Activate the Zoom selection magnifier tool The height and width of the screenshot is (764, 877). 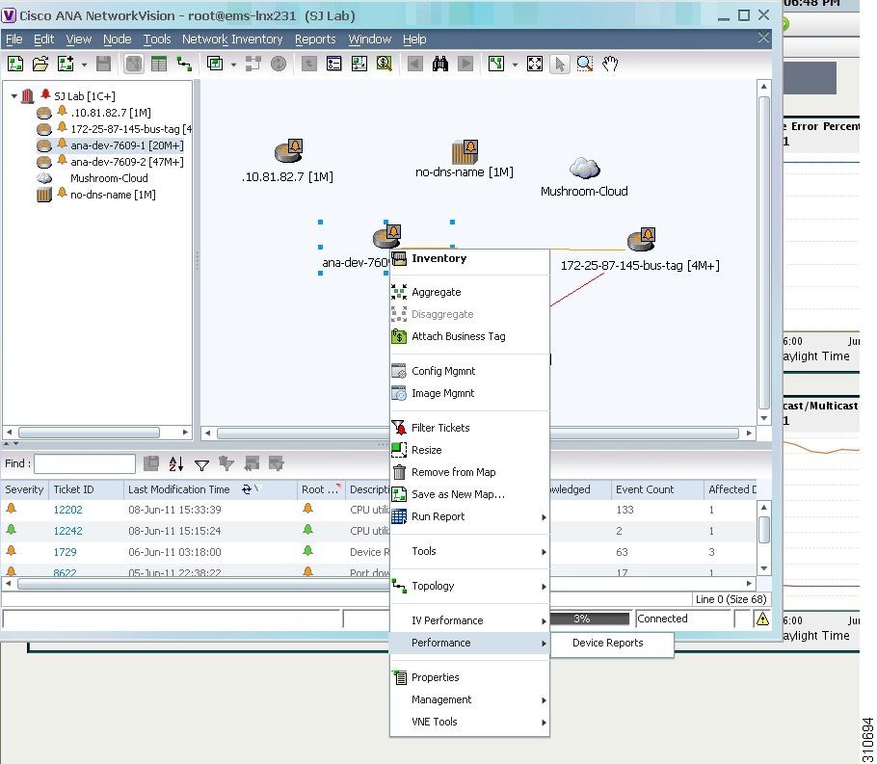pyautogui.click(x=584, y=64)
